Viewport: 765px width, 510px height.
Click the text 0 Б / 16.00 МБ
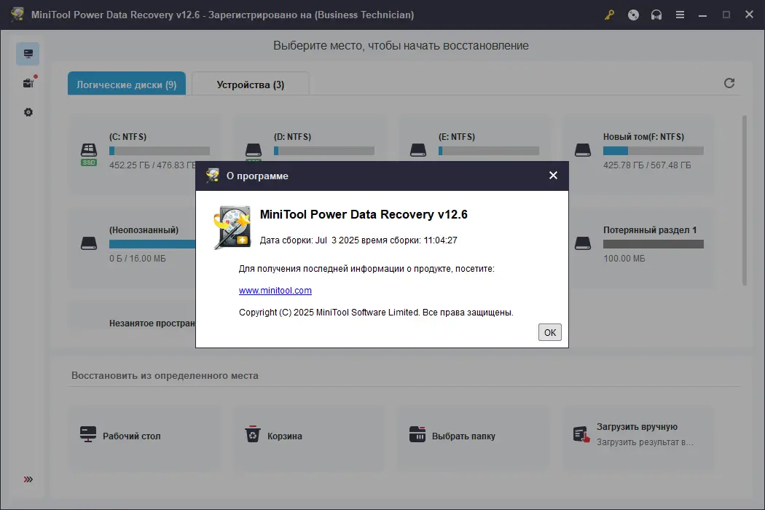click(138, 258)
